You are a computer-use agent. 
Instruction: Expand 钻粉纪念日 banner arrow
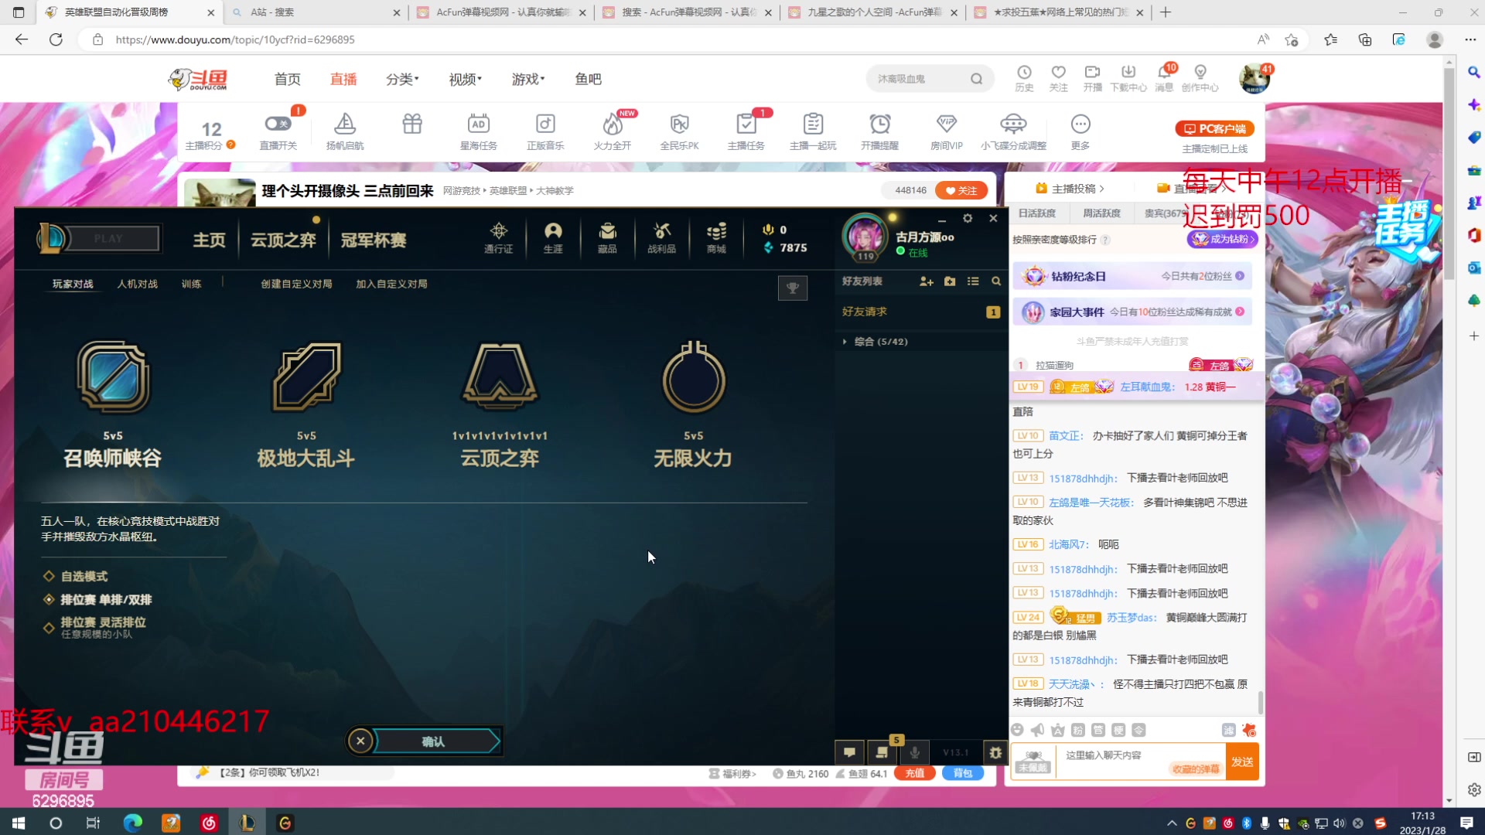coord(1240,276)
